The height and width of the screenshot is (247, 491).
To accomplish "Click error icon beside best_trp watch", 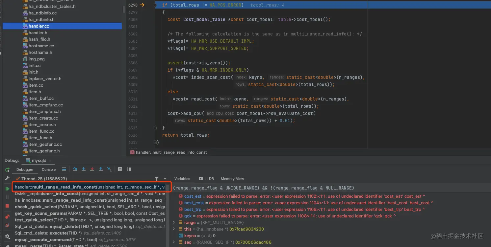I will pyautogui.click(x=181, y=209).
